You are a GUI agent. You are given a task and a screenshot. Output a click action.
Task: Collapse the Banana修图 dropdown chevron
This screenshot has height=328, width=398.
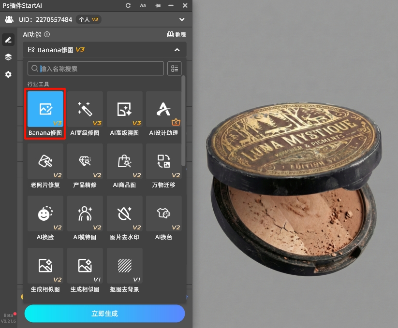(177, 50)
